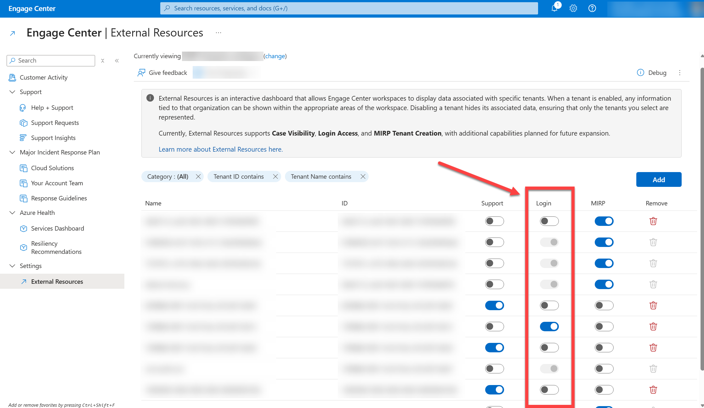The width and height of the screenshot is (704, 408).
Task: Disable MIRP toggle in the second tenant row
Action: coord(604,242)
